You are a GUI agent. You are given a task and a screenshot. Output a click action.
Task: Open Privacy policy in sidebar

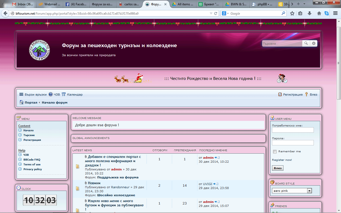[33, 169]
